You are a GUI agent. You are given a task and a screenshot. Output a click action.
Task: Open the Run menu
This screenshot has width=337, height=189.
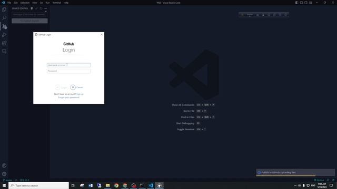point(48,3)
